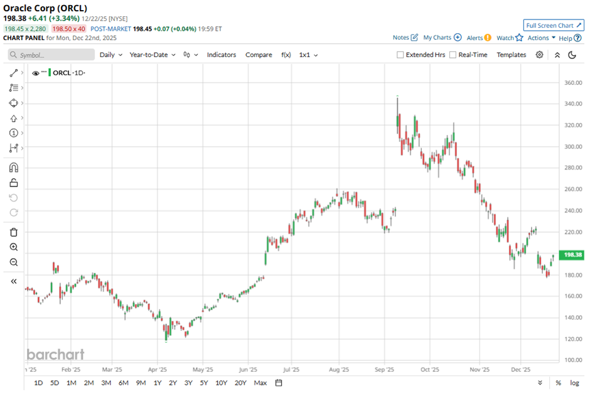
Task: Enable Real-Time checkbox
Action: pos(453,55)
